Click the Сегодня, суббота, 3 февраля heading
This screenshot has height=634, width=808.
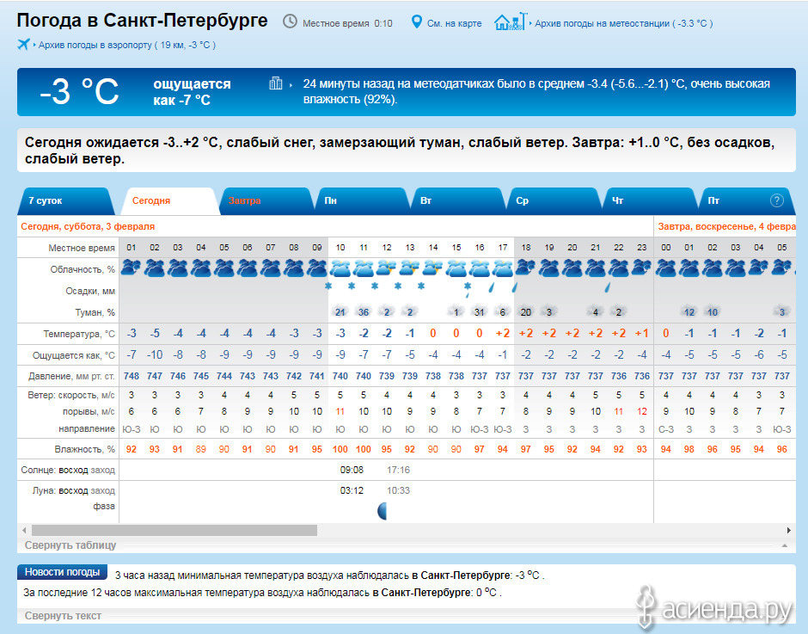tap(88, 226)
